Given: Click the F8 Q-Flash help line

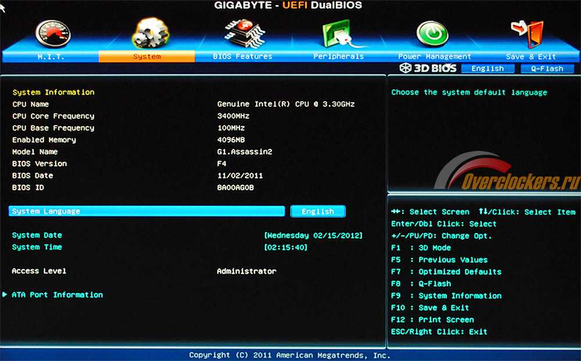Looking at the screenshot, I should pyautogui.click(x=421, y=284).
